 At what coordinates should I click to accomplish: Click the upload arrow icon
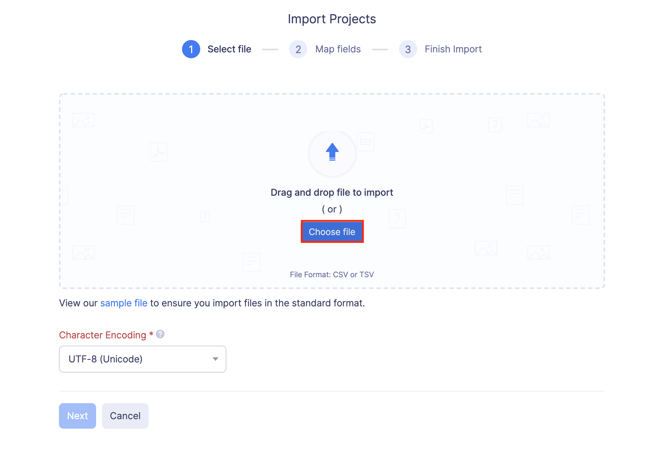point(332,153)
